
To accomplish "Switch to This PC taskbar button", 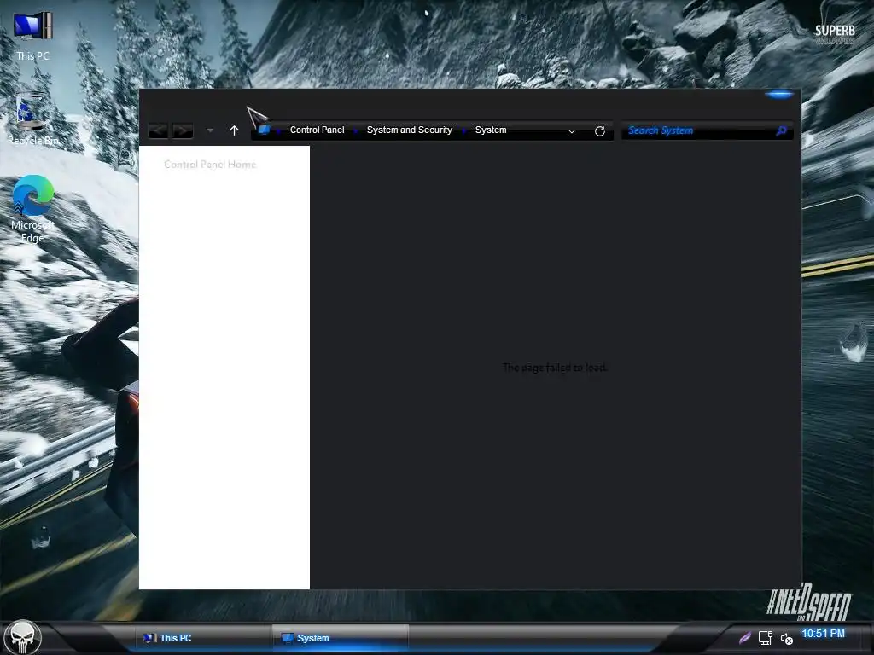I will (201, 638).
